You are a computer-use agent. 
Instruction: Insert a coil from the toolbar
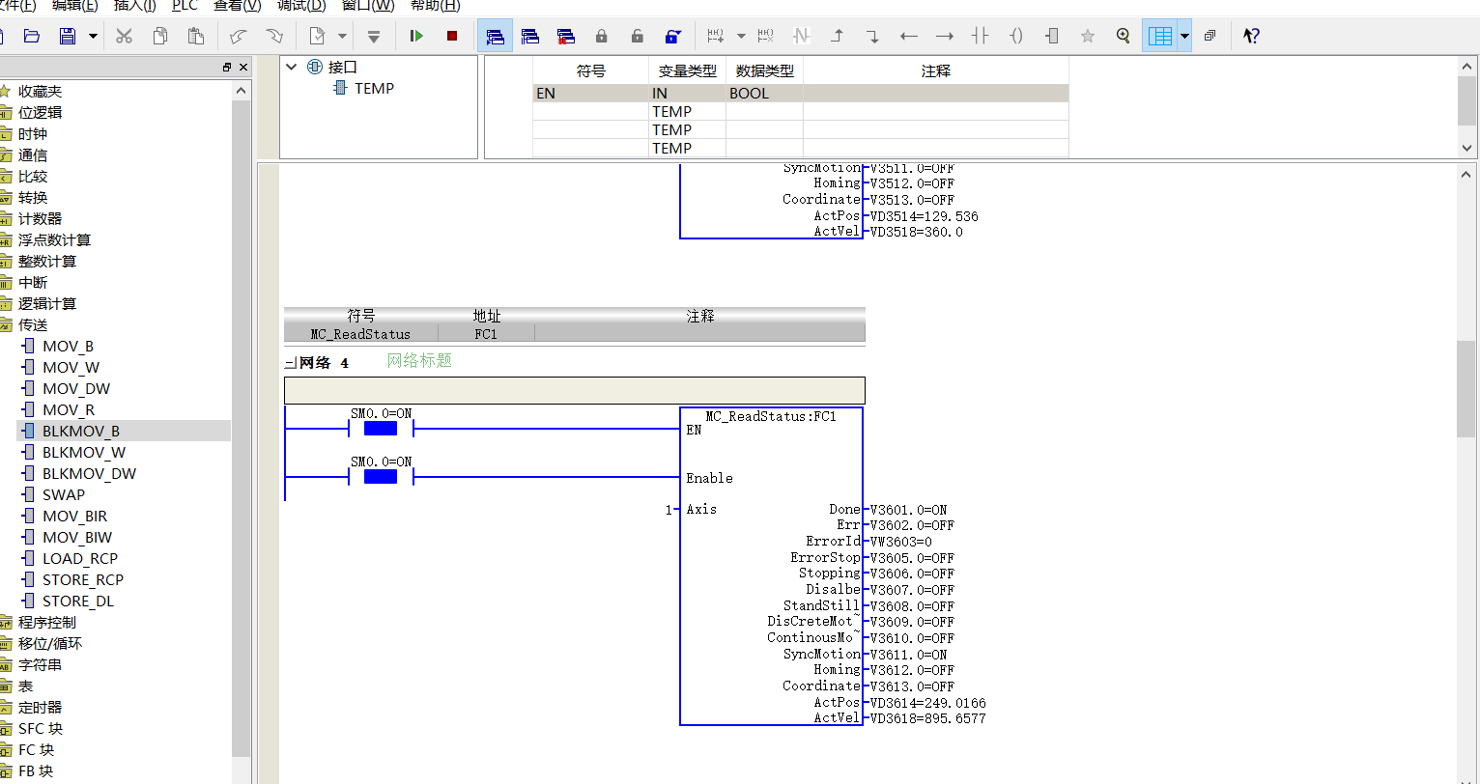pyautogui.click(x=1016, y=36)
